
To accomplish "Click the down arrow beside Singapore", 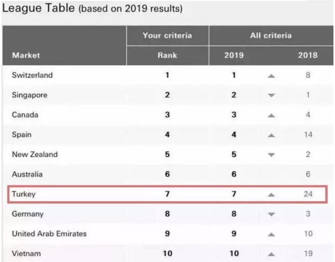I will click(271, 95).
